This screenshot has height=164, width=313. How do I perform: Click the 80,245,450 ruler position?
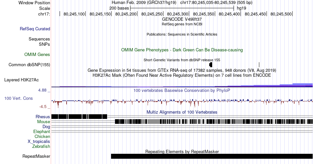[255, 14]
